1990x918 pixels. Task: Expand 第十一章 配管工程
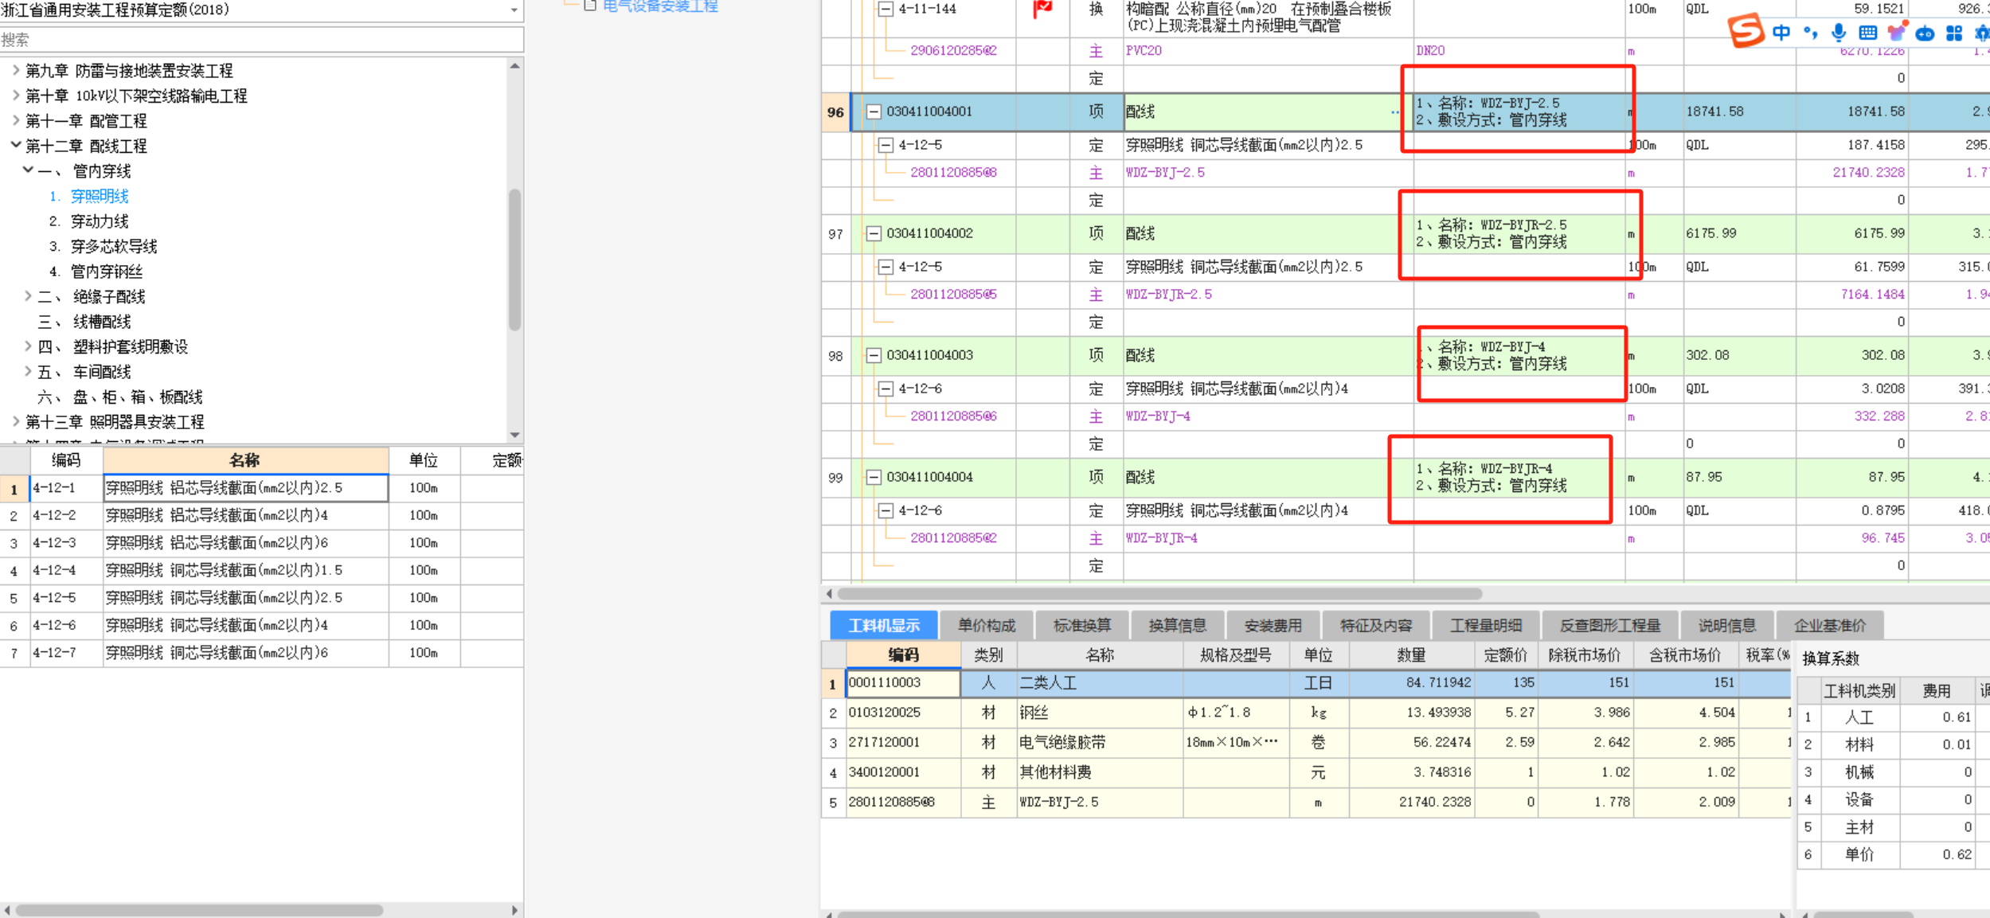(16, 120)
